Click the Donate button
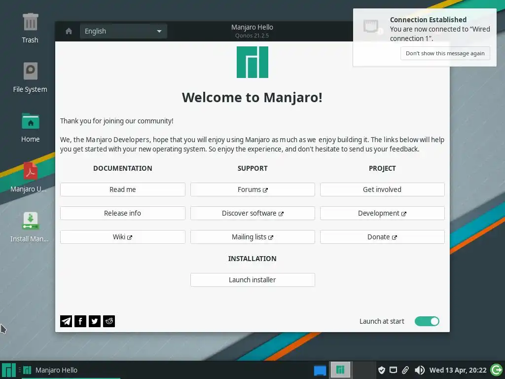Screen dimensions: 505x379 pos(382,237)
